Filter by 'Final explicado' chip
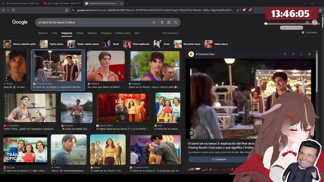 coord(137,44)
